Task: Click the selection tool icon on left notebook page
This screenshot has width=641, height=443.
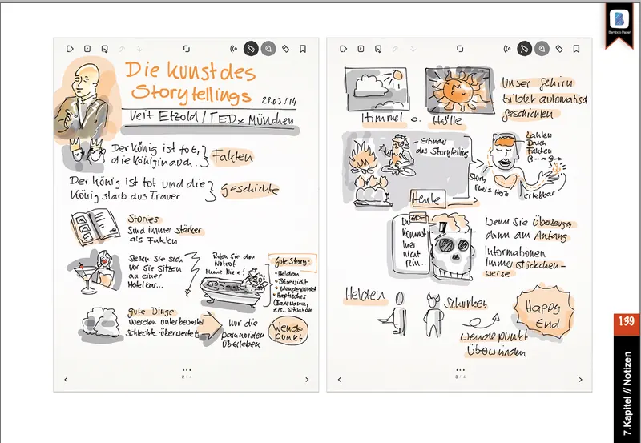Action: (x=105, y=49)
